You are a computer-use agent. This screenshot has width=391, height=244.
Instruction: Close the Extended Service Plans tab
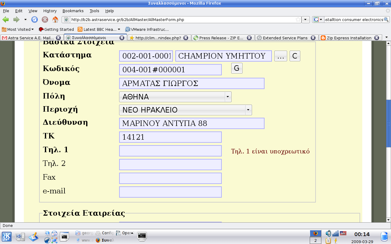[313, 38]
